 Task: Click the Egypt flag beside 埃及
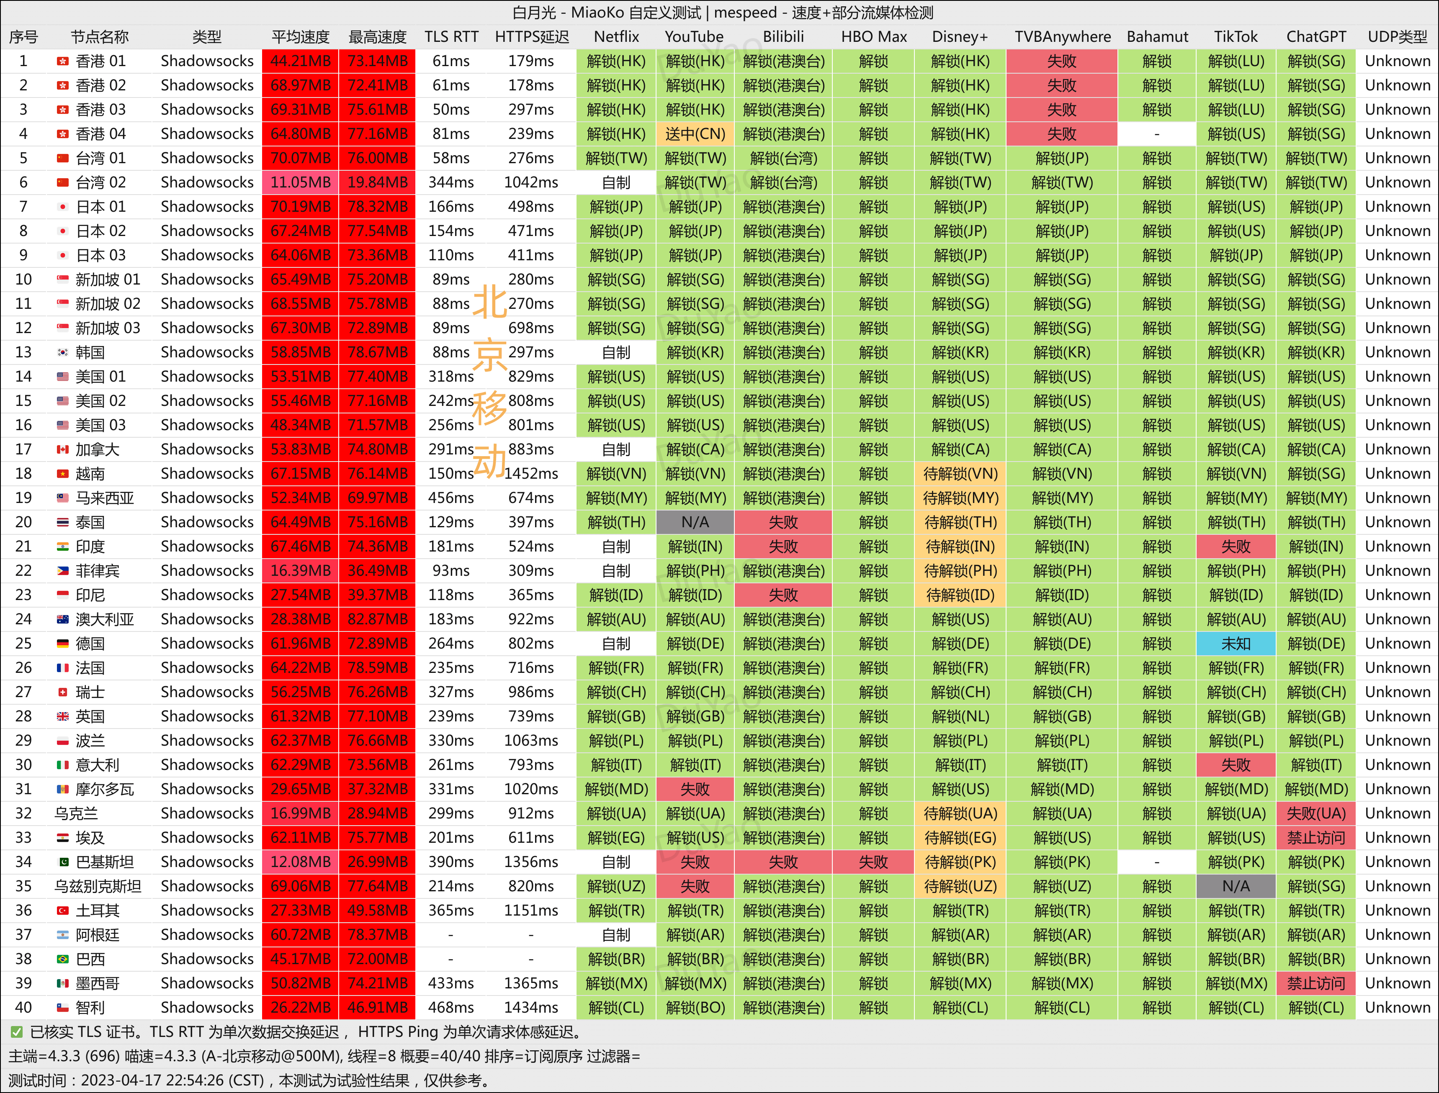click(62, 838)
